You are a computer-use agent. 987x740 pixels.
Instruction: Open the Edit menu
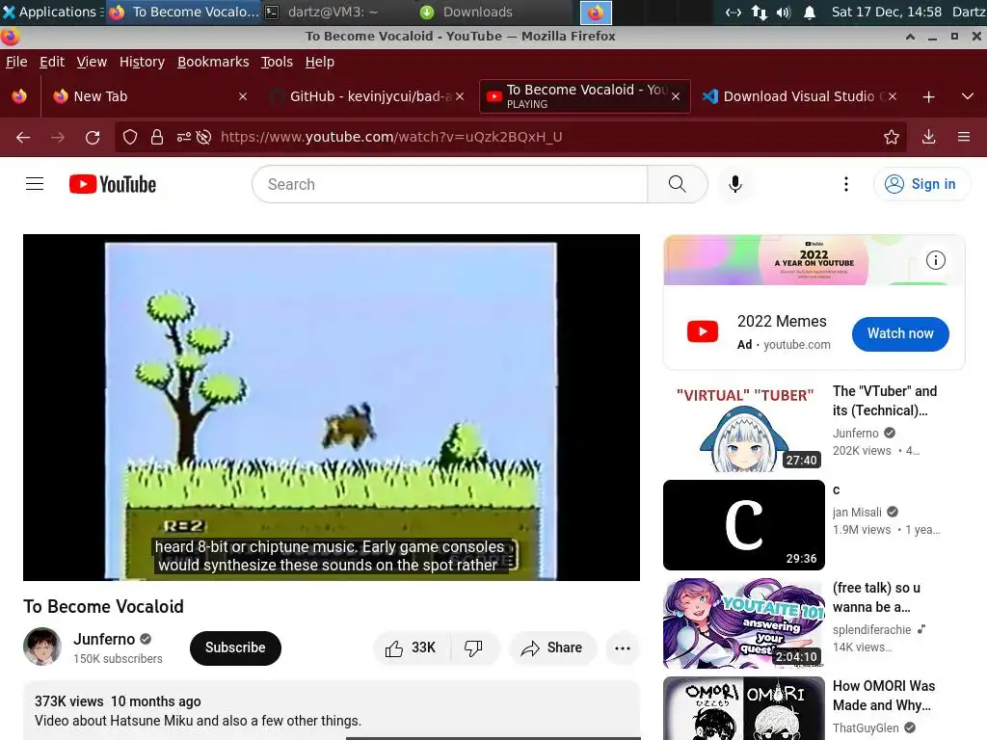52,62
